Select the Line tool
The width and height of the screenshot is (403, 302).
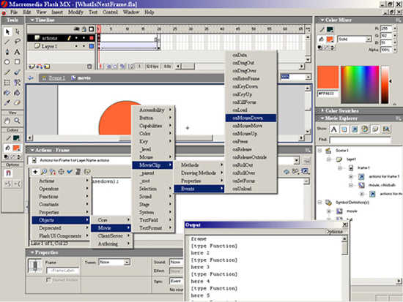7,42
